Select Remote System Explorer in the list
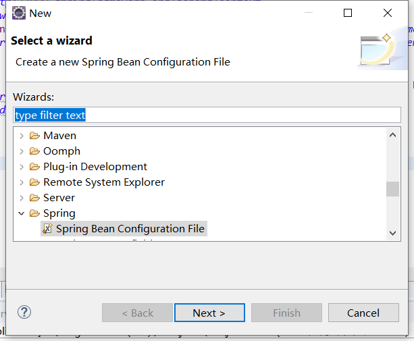Screen dimensions: 414x341 (104, 182)
